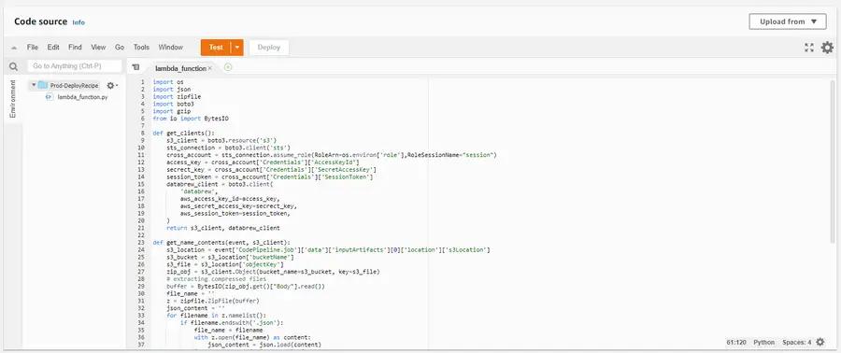Open the Go menu
Viewport: 841px width, 353px height.
click(120, 47)
